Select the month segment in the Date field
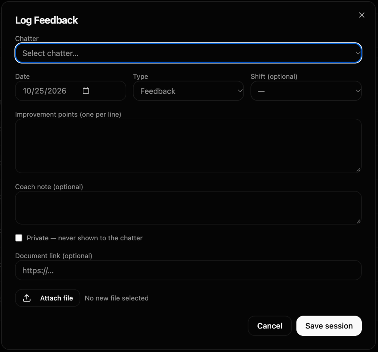 [x=27, y=91]
